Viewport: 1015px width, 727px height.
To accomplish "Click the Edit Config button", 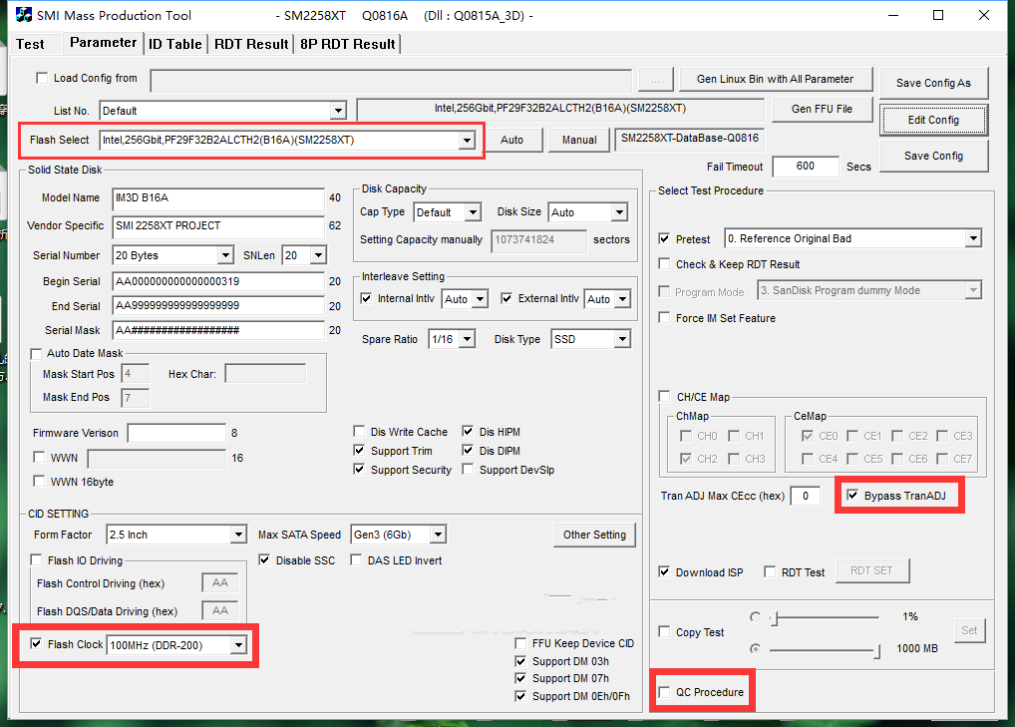I will pyautogui.click(x=933, y=120).
